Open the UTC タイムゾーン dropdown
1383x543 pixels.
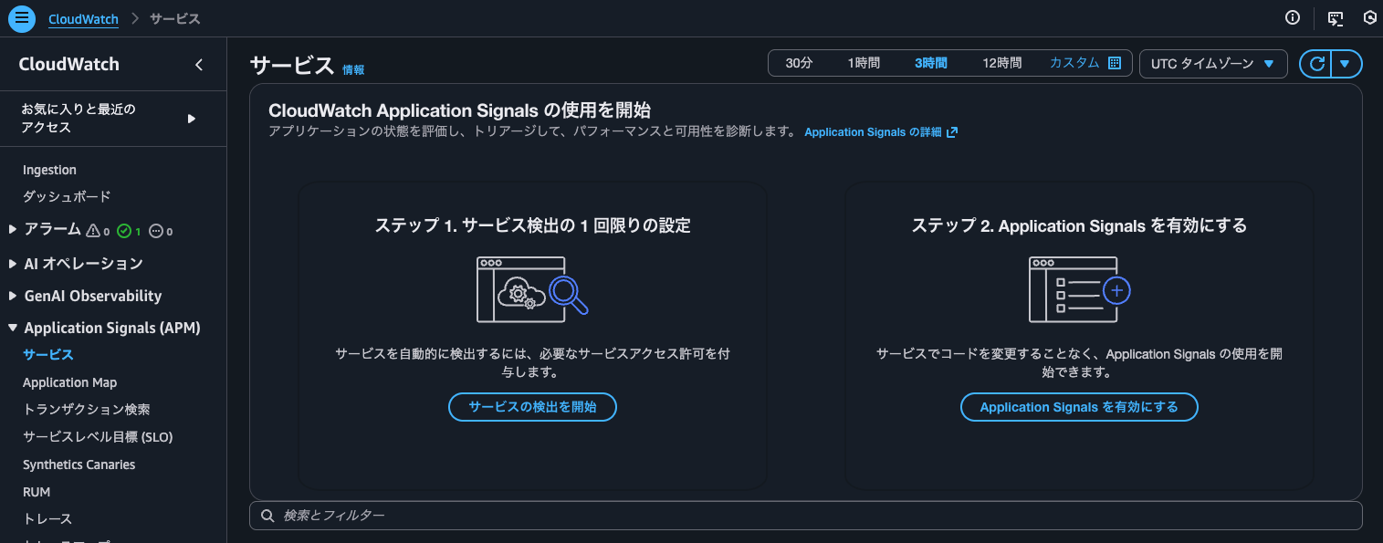pyautogui.click(x=1213, y=64)
